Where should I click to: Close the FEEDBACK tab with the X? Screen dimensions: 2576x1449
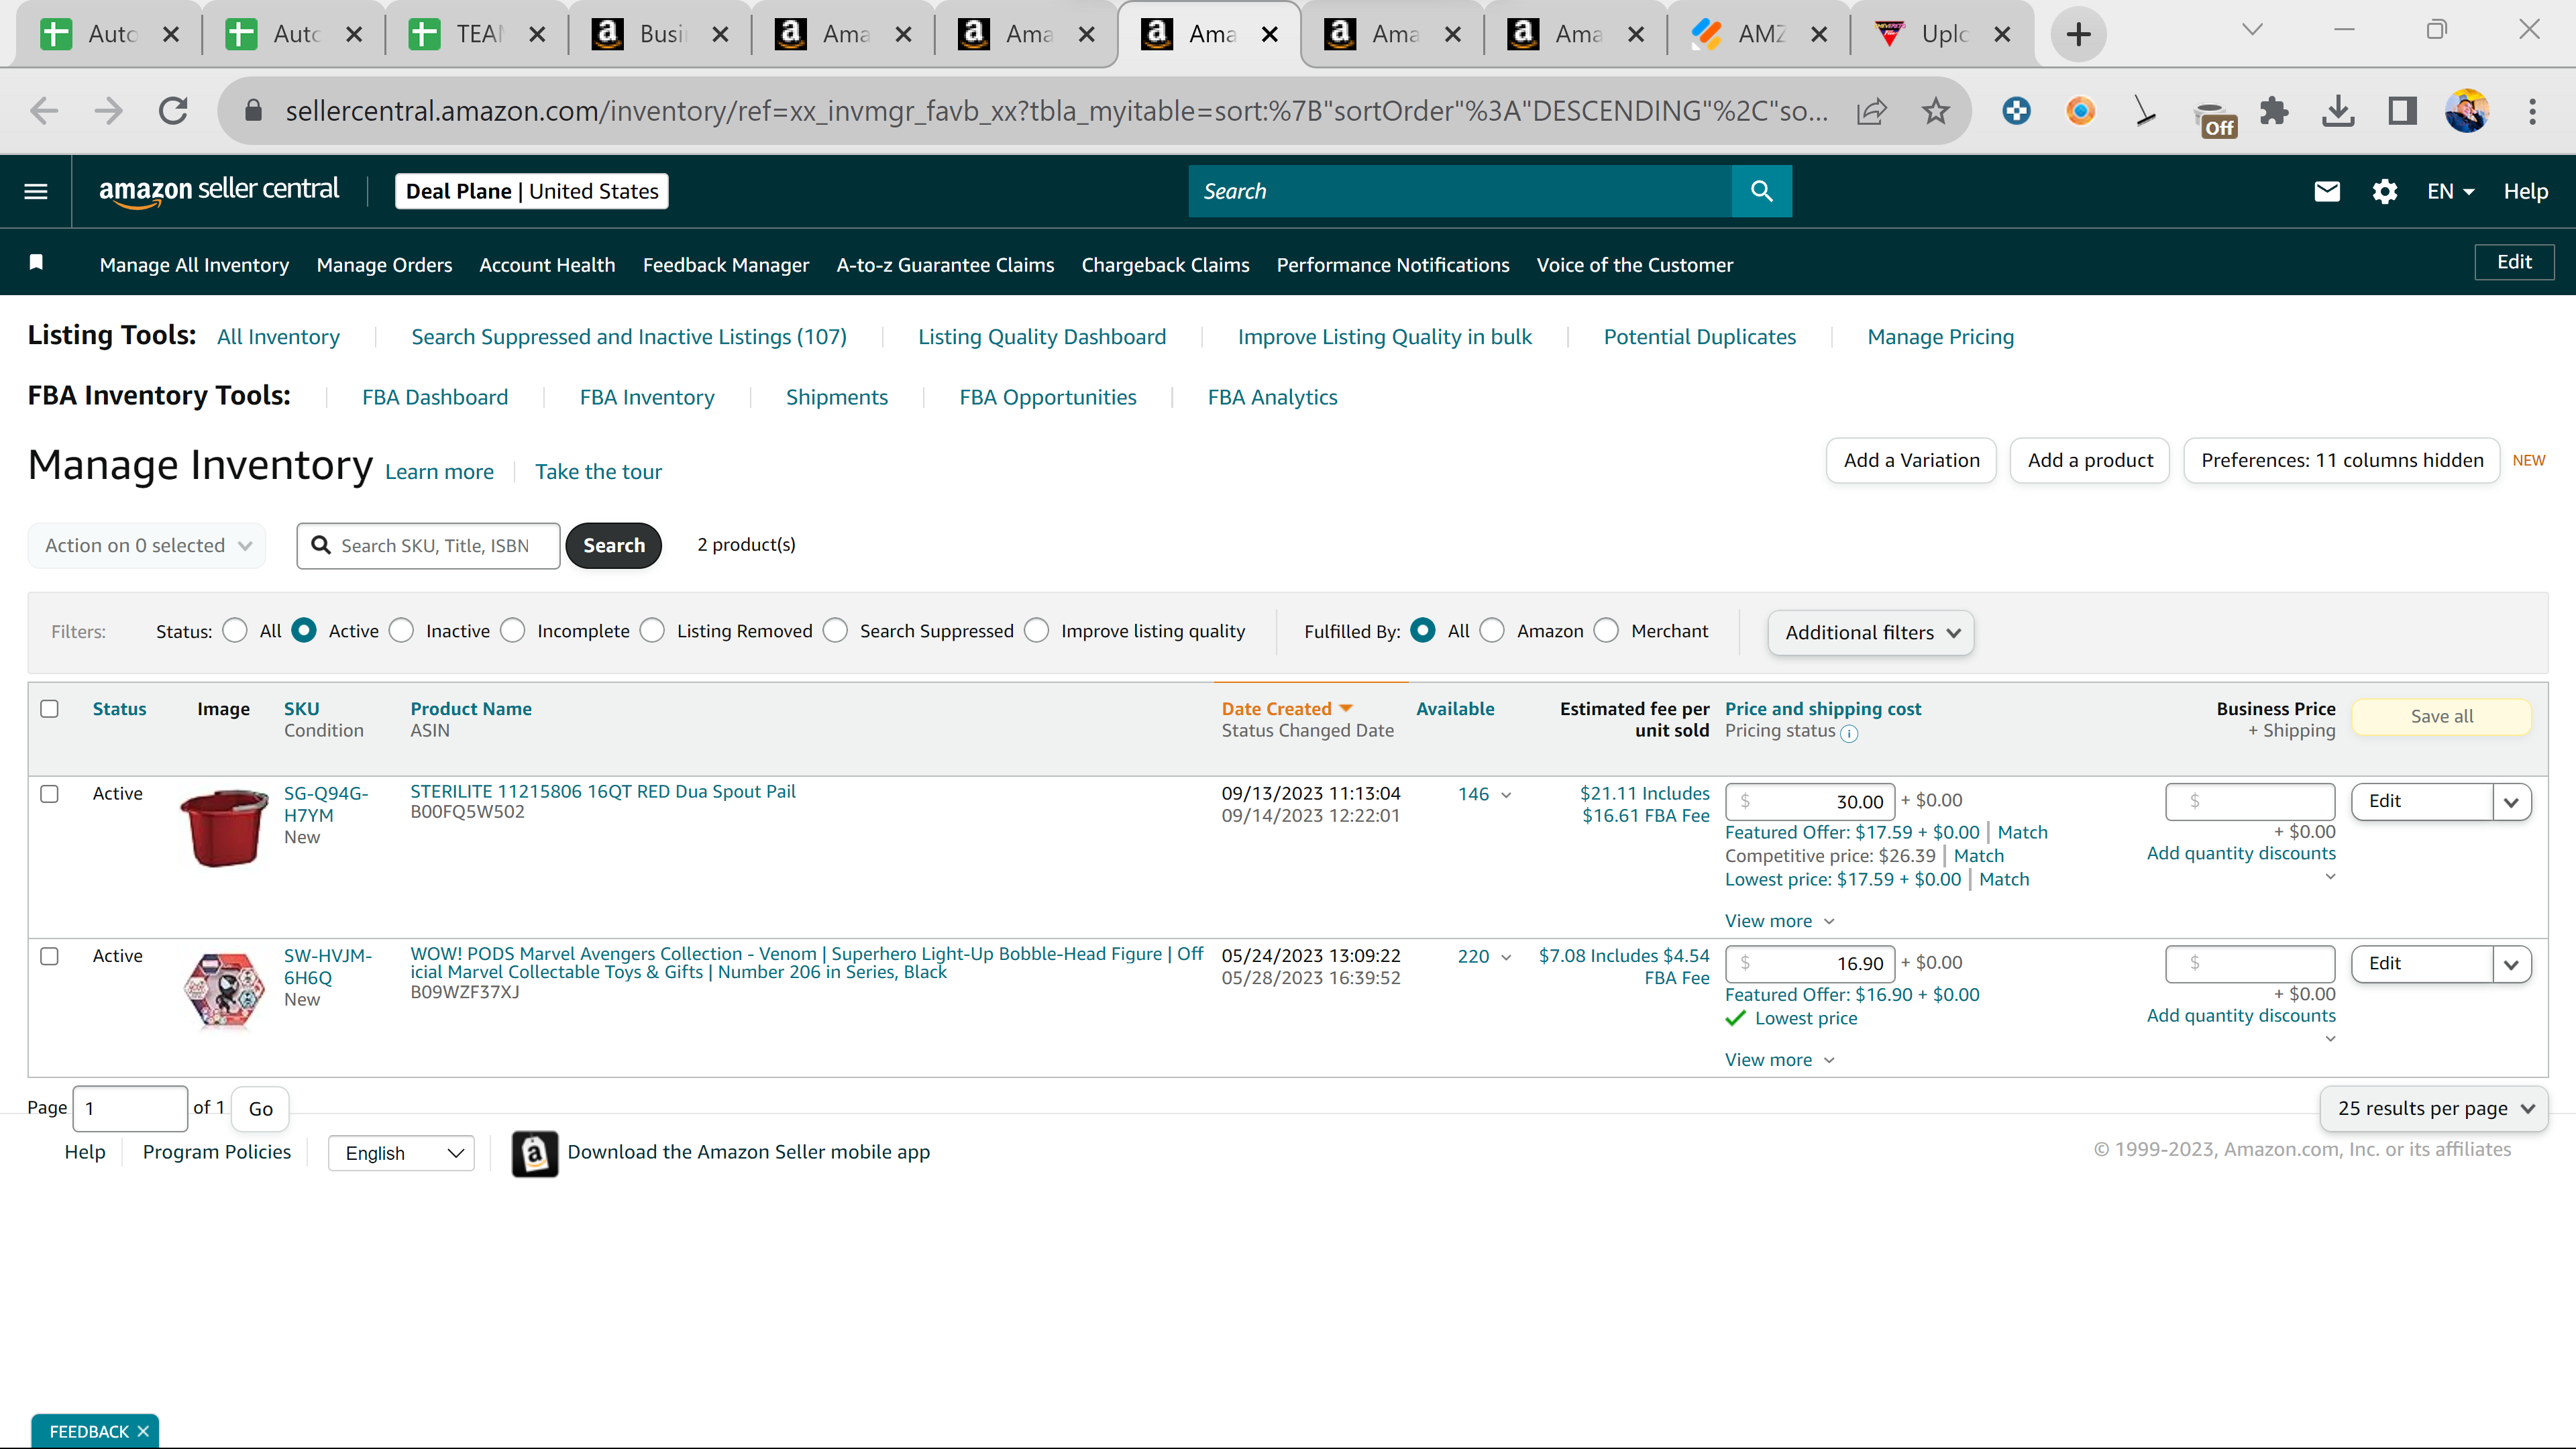click(143, 1431)
